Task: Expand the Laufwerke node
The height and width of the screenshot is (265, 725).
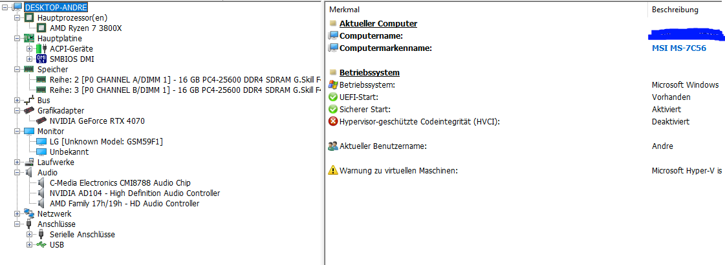Action: coord(17,162)
